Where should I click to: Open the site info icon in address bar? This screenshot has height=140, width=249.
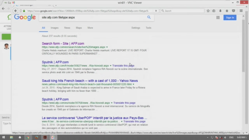click(x=21, y=11)
